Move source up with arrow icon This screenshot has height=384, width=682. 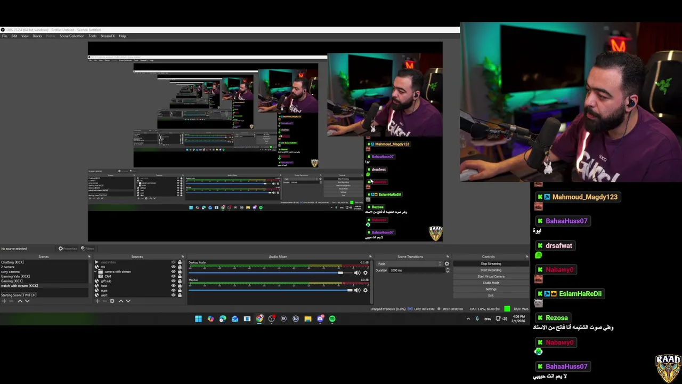121,301
